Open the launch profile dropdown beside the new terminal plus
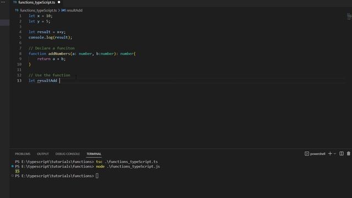 click(335, 154)
